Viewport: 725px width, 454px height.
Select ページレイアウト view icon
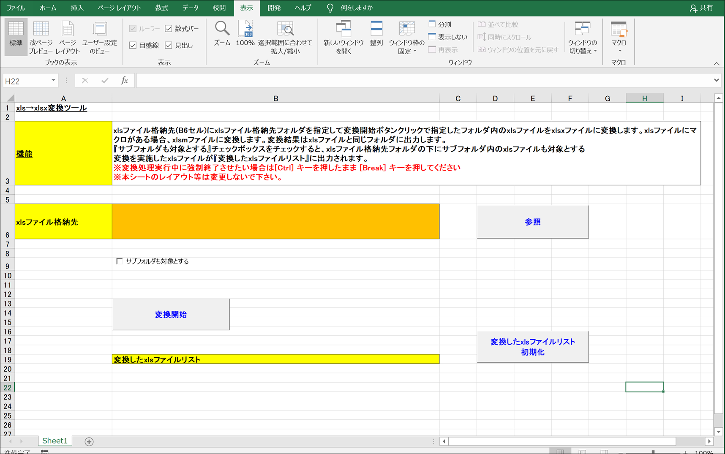(68, 36)
